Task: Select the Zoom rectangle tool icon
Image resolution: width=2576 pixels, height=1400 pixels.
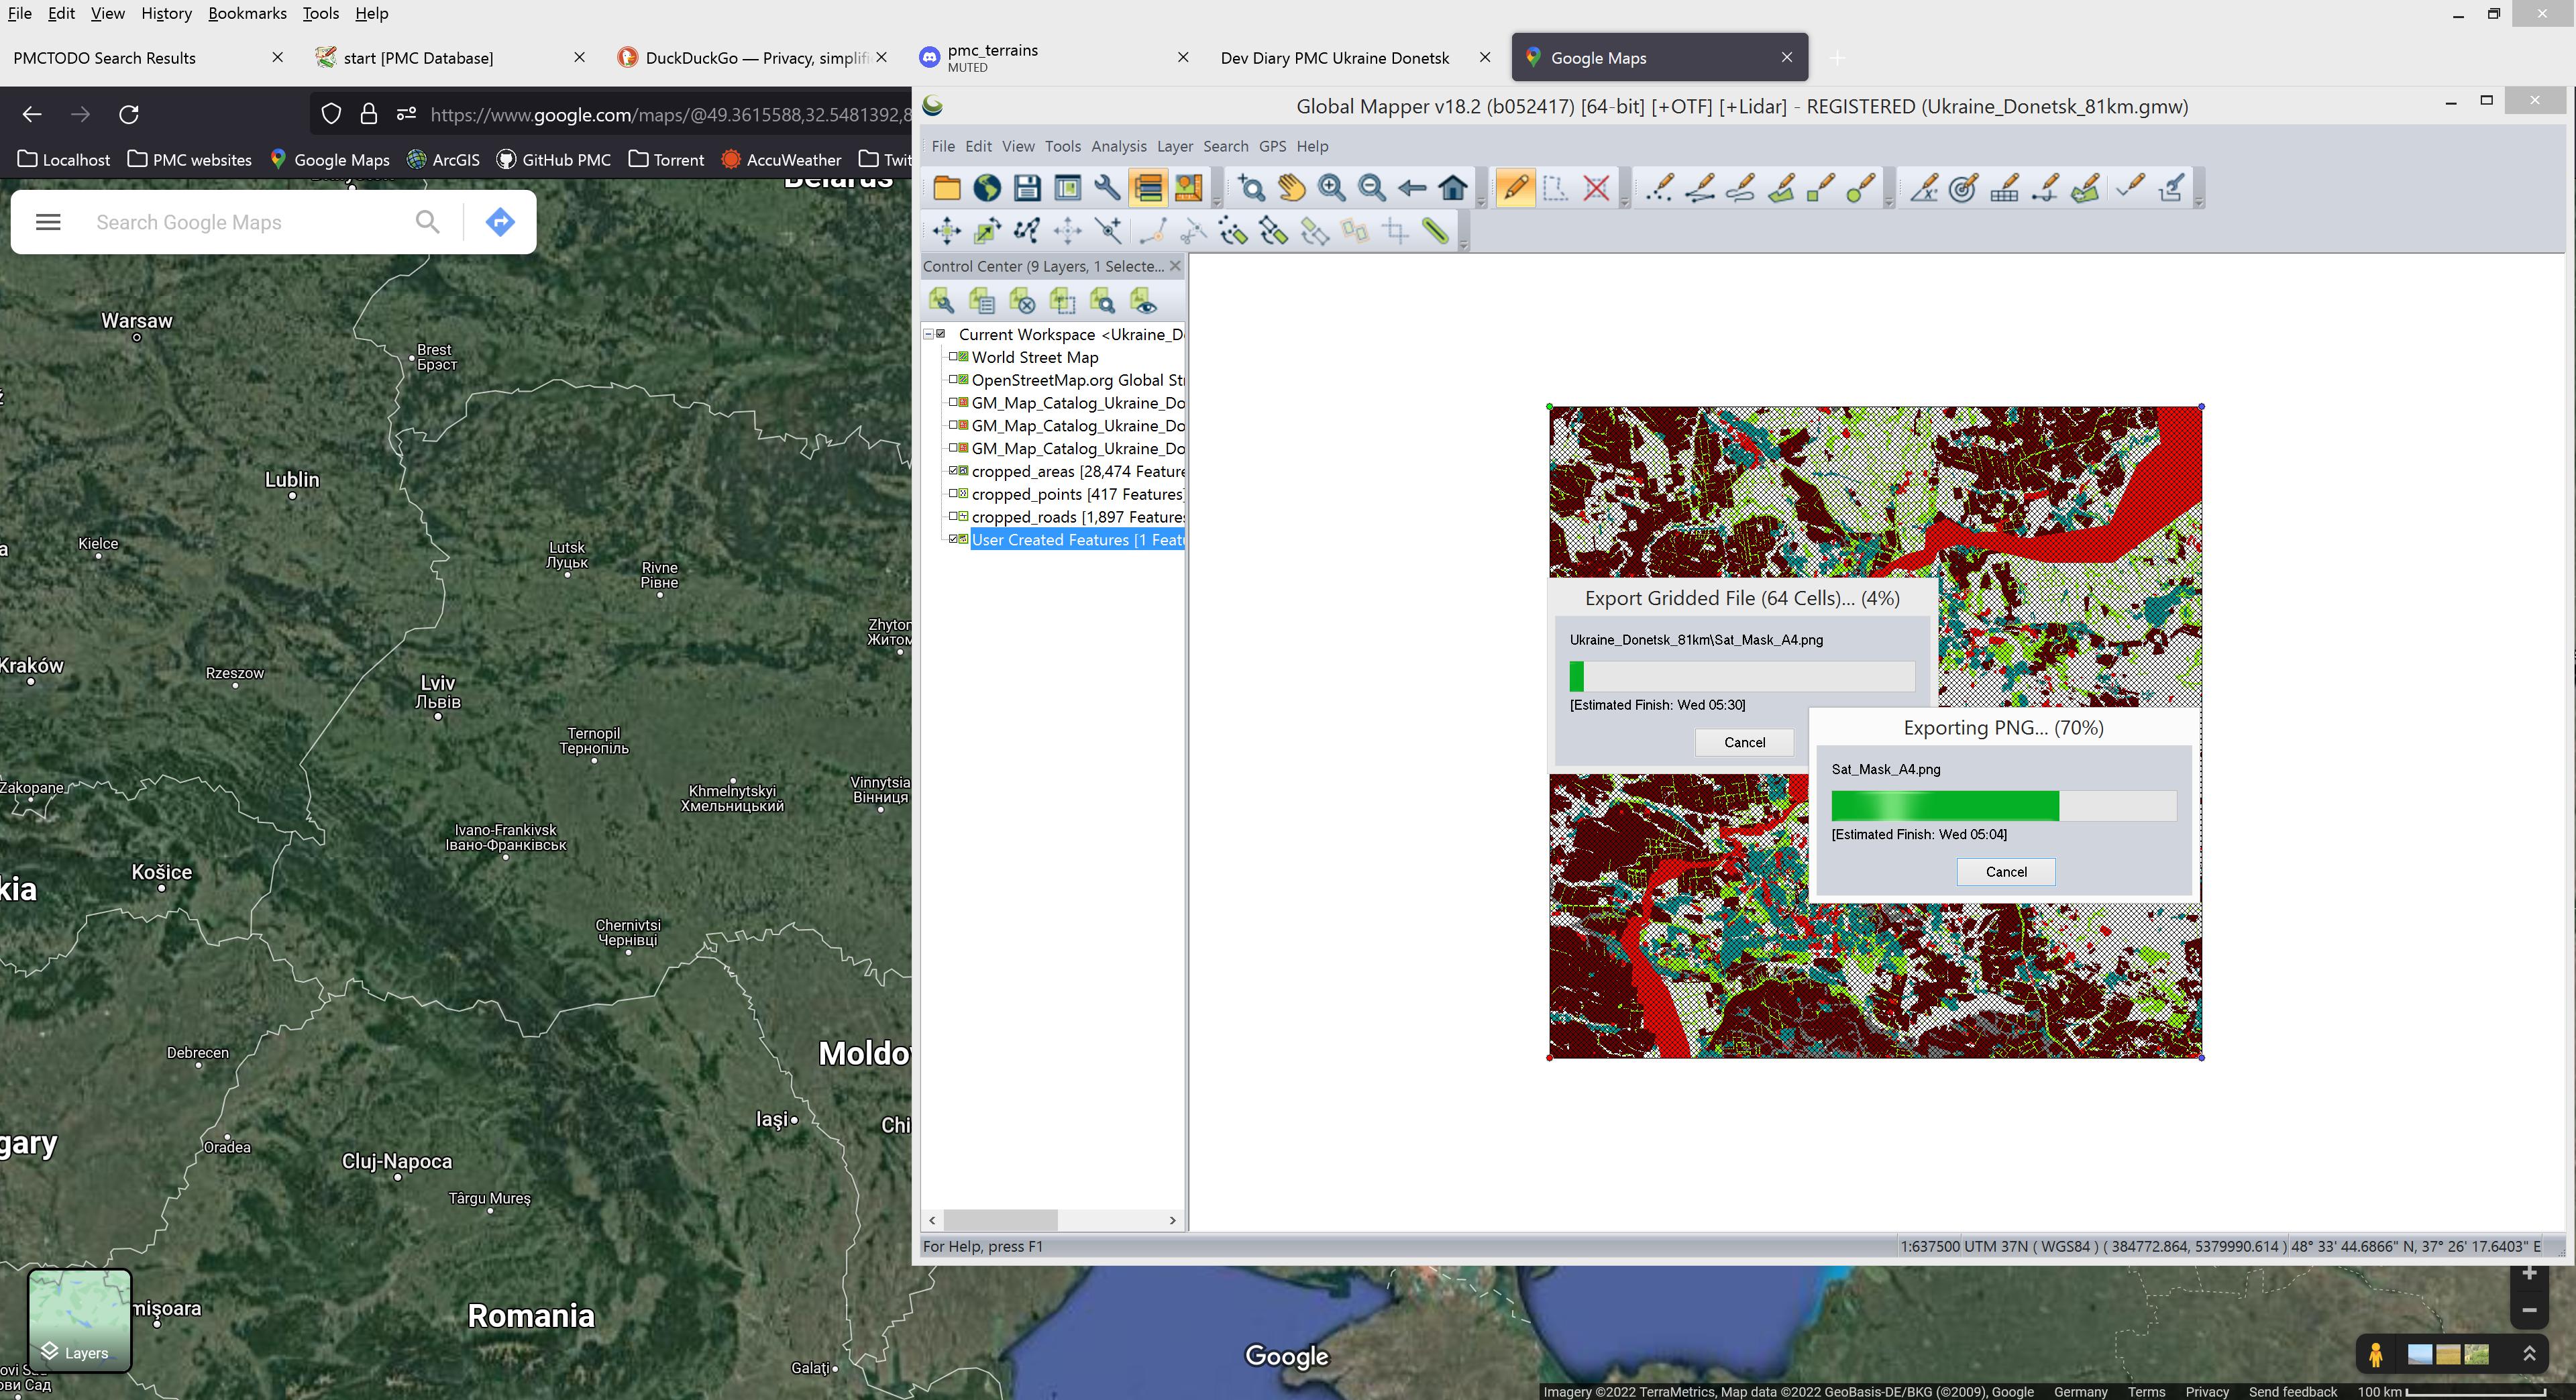Action: tap(1251, 188)
